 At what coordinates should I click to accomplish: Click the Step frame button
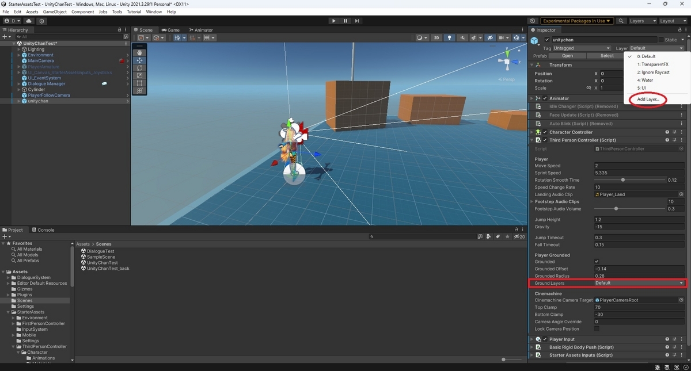coord(357,21)
